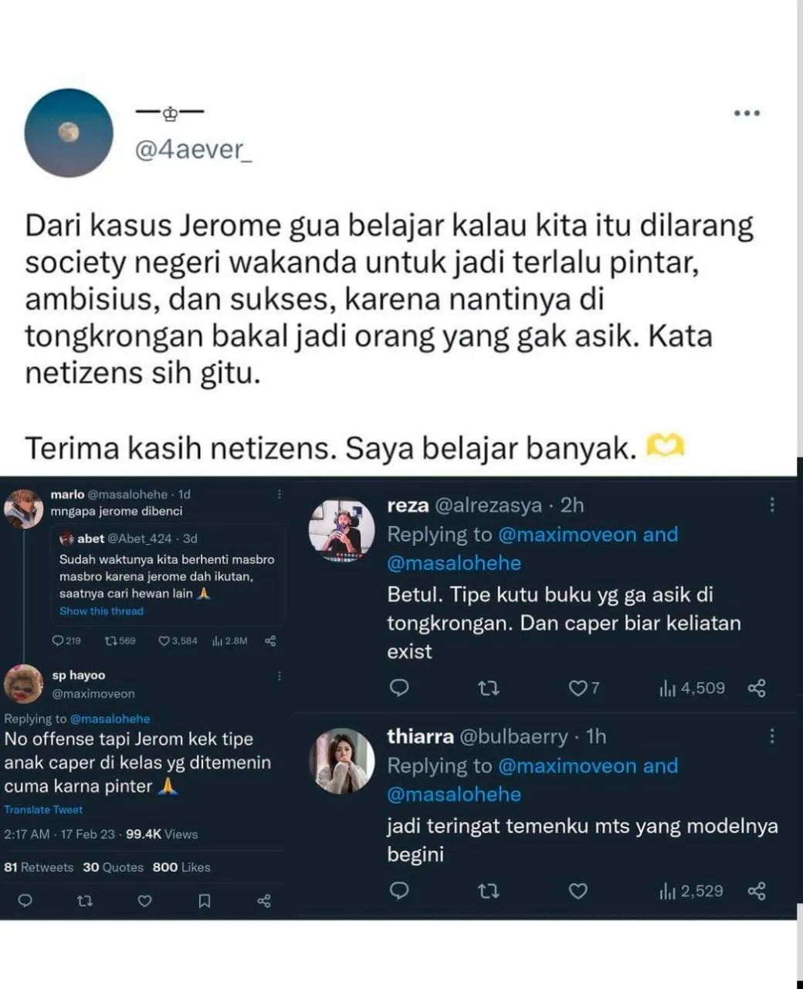Share the sp hayoo tweet

click(x=263, y=901)
